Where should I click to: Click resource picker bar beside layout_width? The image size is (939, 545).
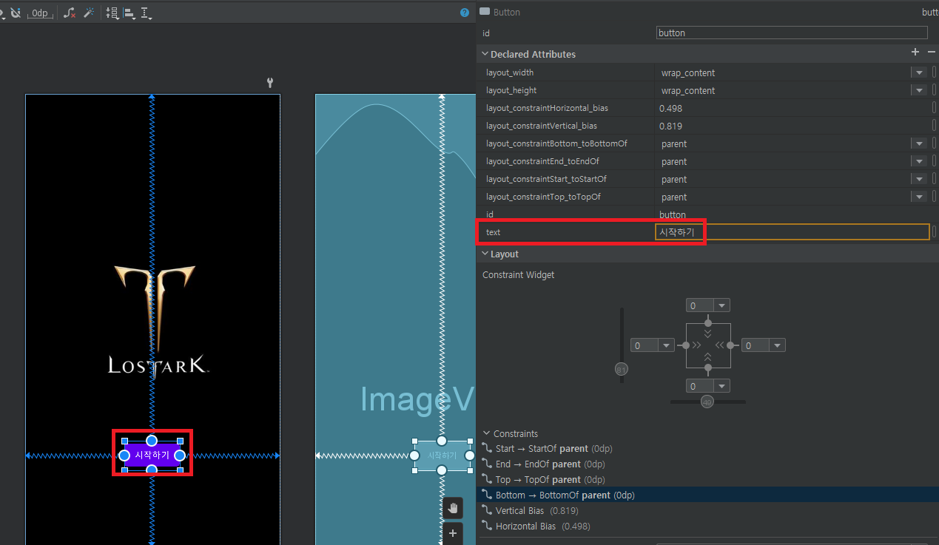pos(934,72)
